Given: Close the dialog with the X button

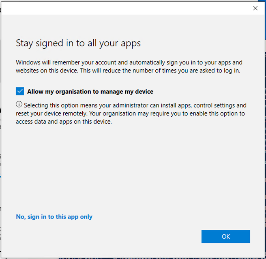Looking at the screenshot, I should [255, 8].
